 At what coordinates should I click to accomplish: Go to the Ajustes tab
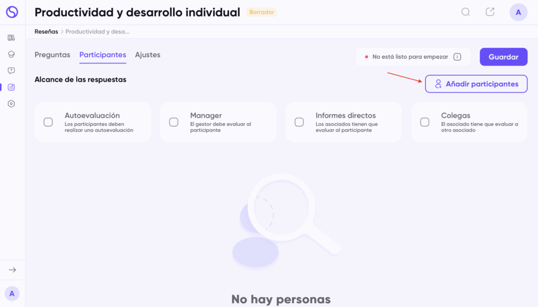pos(148,55)
